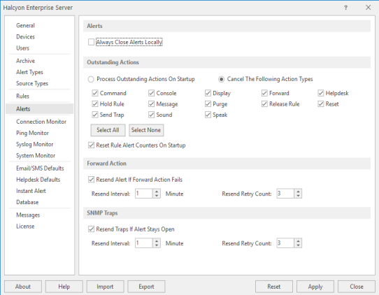
Task: Increase Forward Action Resend Retry Count
Action: pyautogui.click(x=298, y=192)
